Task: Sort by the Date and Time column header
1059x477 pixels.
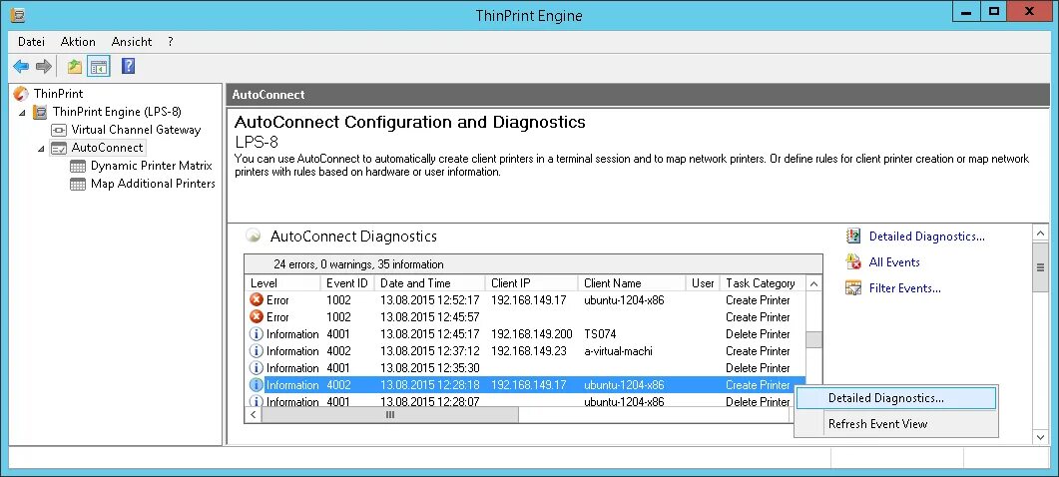Action: pos(430,283)
